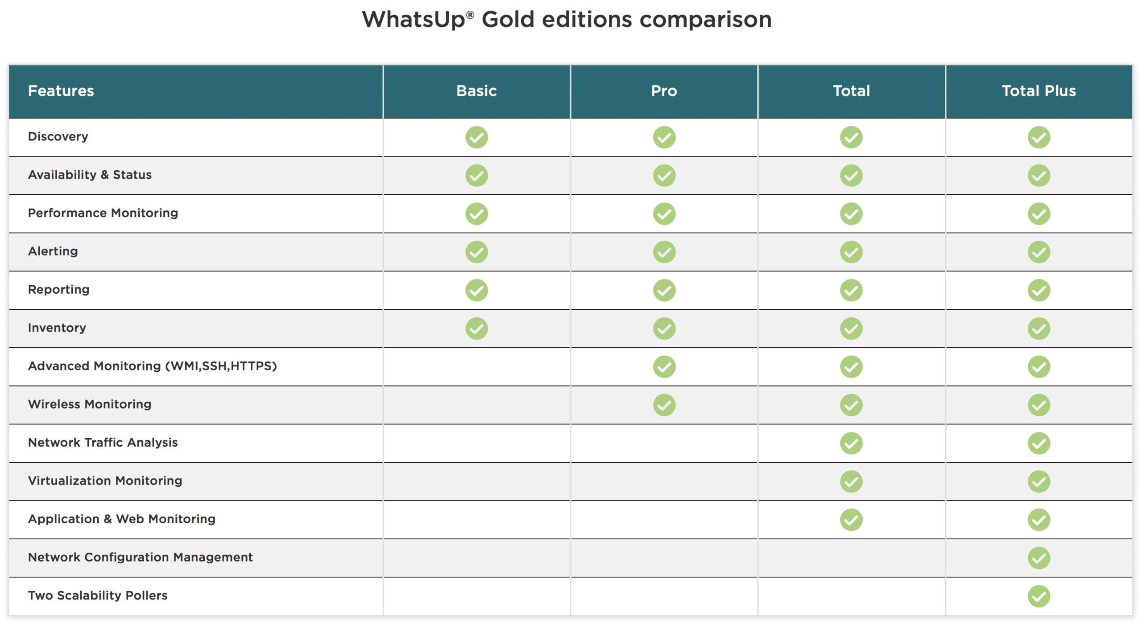Click Network Traffic Analysis checkmark under Total
Viewport: 1142px width, 624px height.
[x=851, y=443]
